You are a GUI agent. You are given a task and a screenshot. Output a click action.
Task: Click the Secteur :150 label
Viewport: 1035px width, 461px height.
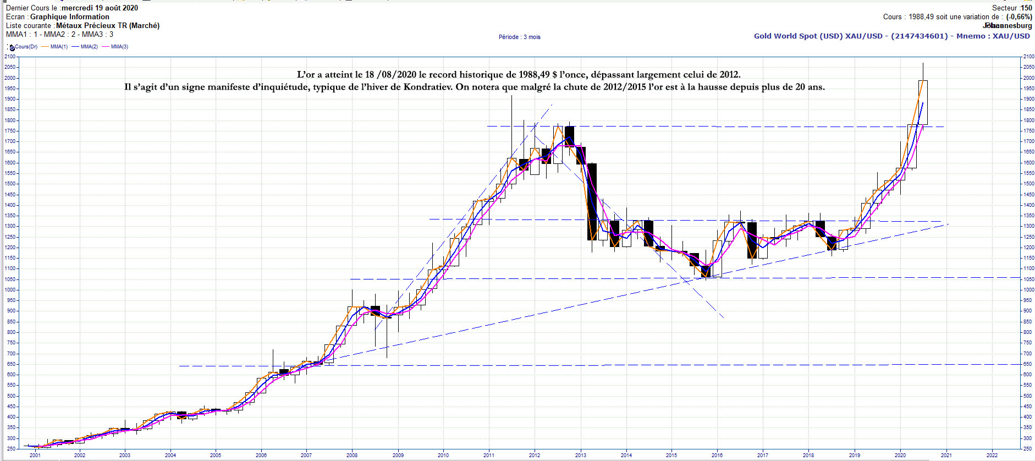click(x=1012, y=8)
